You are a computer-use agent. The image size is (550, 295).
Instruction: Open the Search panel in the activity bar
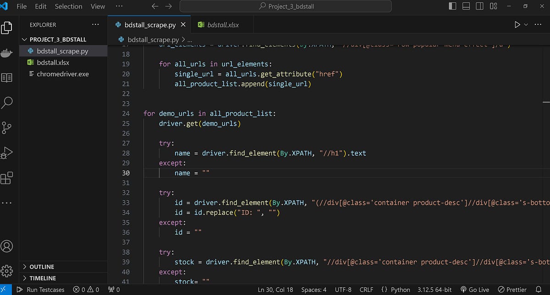click(7, 102)
